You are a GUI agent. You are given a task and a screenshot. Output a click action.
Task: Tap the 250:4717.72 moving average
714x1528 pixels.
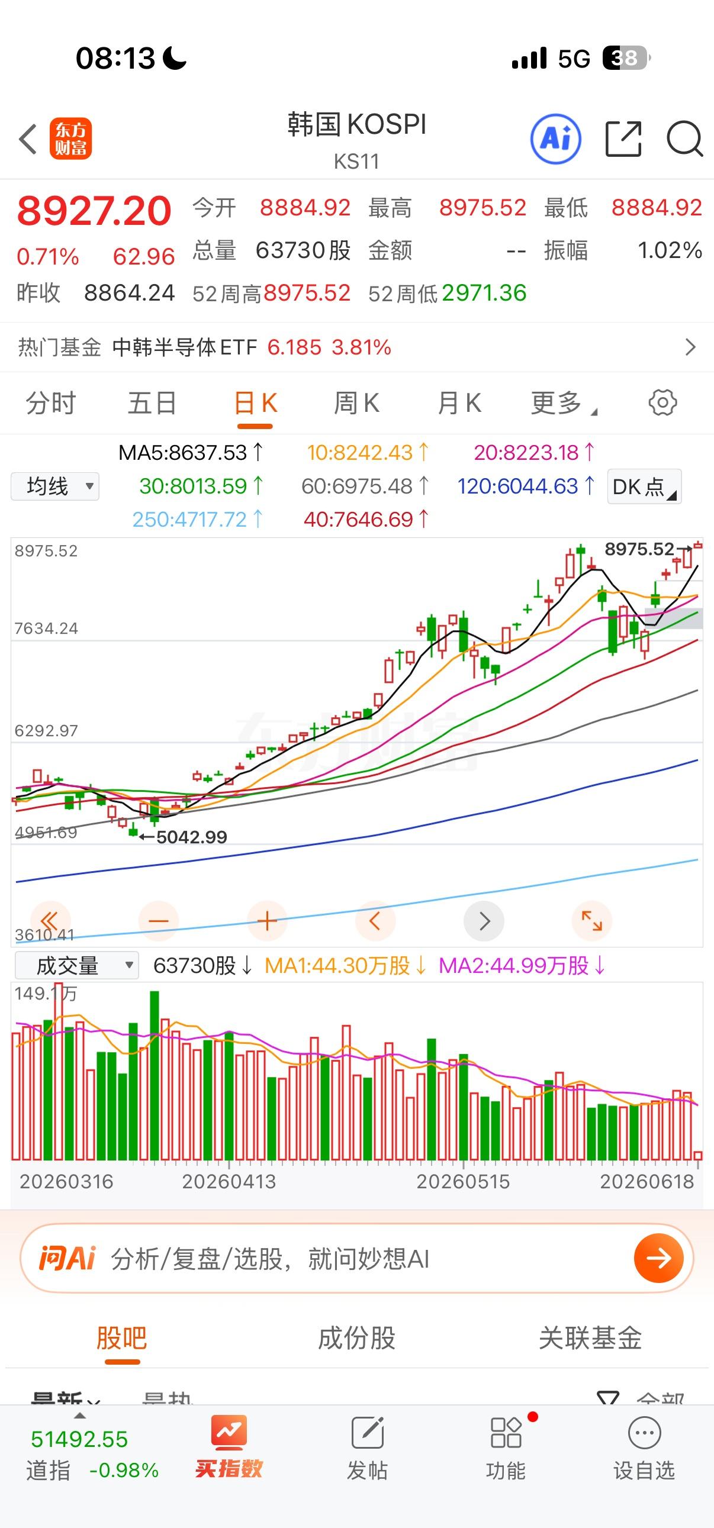click(197, 520)
